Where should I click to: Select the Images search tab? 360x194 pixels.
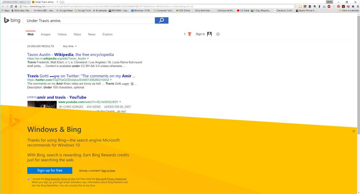[45, 34]
